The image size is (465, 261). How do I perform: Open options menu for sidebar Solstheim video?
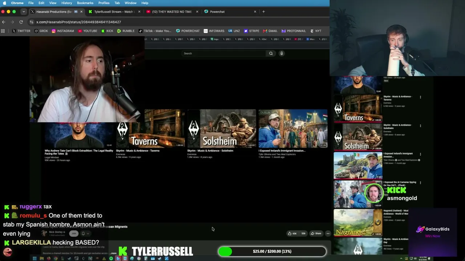coord(420,126)
